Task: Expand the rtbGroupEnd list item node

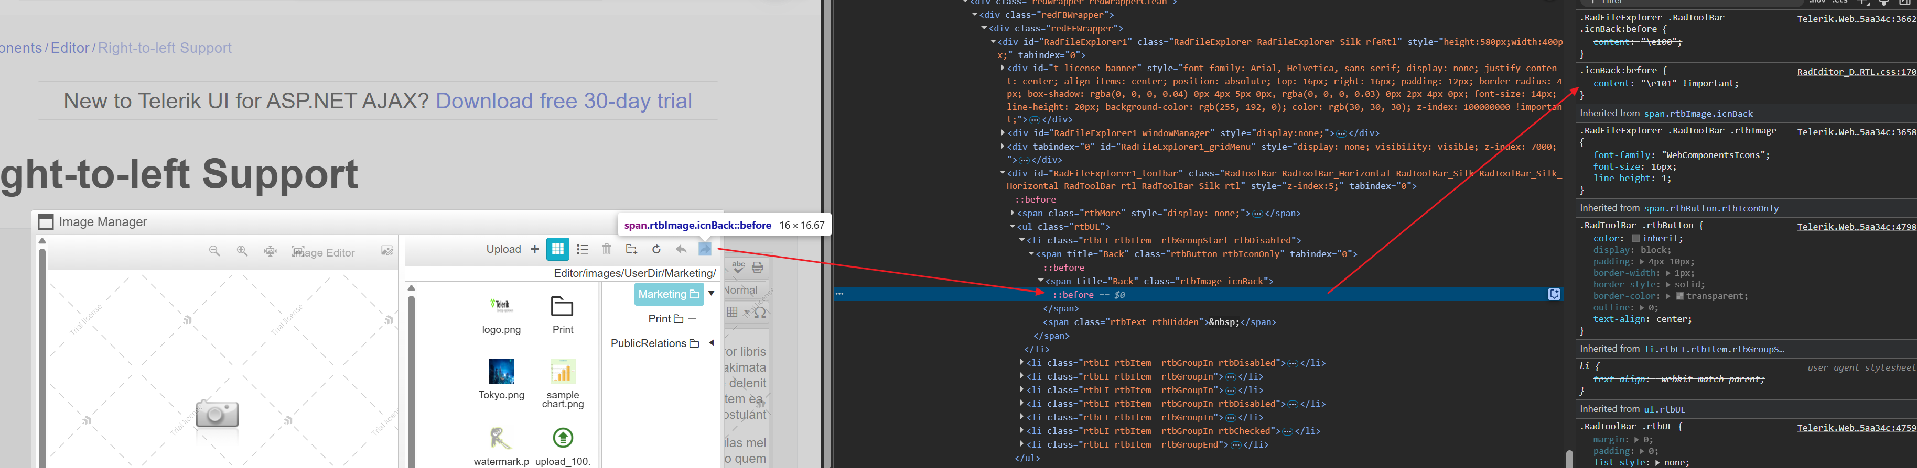Action: pos(1022,445)
